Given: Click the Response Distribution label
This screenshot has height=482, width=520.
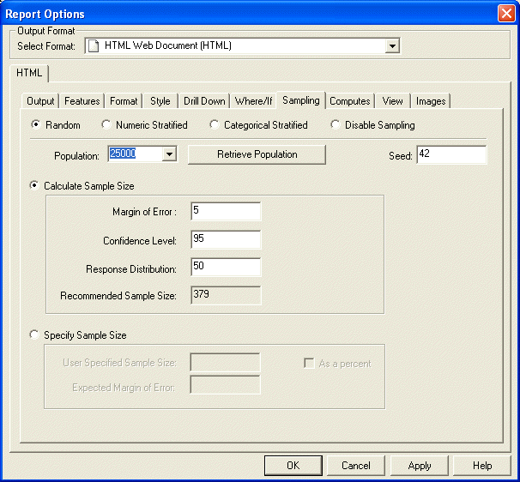Looking at the screenshot, I should (131, 268).
